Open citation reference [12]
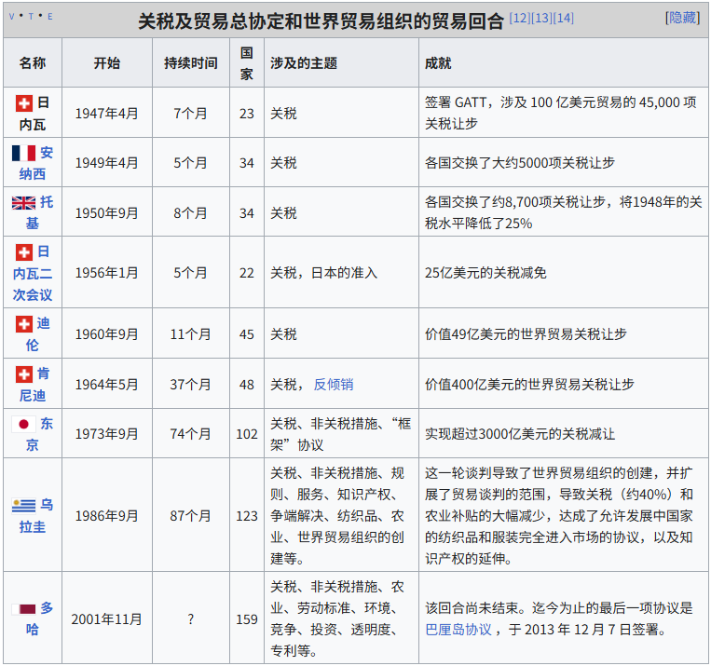The image size is (711, 666). pos(519,18)
